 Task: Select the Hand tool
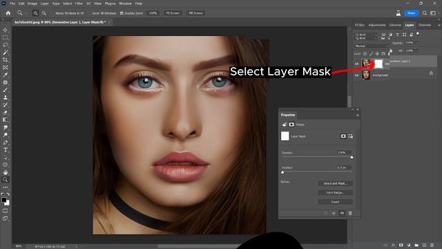5,172
